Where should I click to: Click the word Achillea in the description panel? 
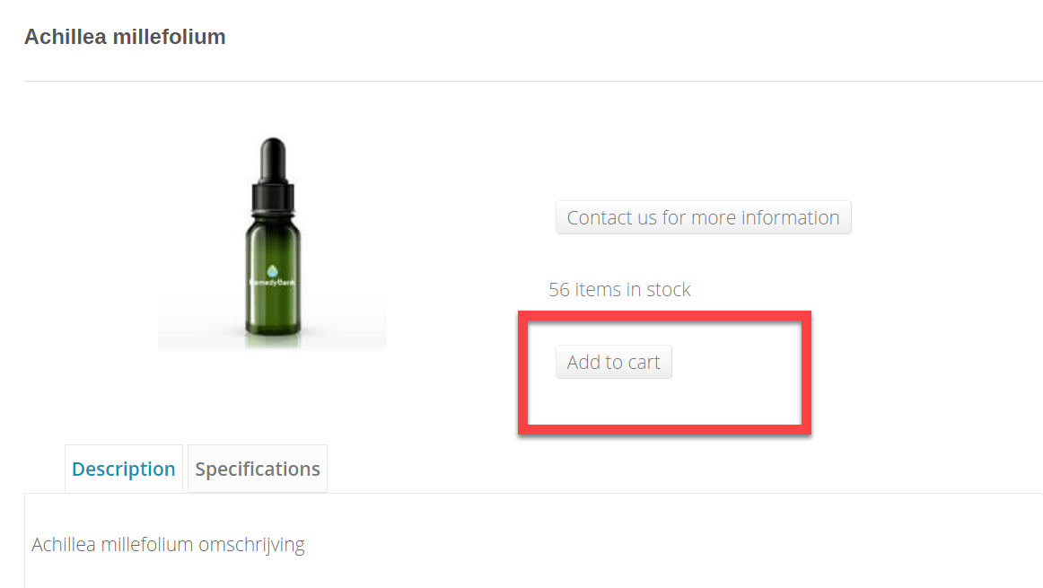tap(63, 545)
